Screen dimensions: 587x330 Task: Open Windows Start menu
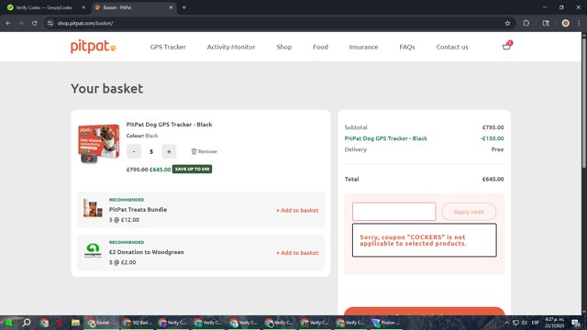pos(8,323)
